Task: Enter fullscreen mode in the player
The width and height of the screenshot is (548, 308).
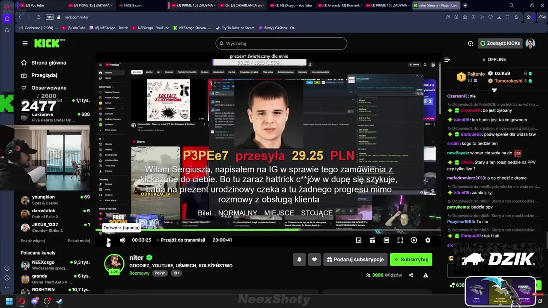Action: 400,240
